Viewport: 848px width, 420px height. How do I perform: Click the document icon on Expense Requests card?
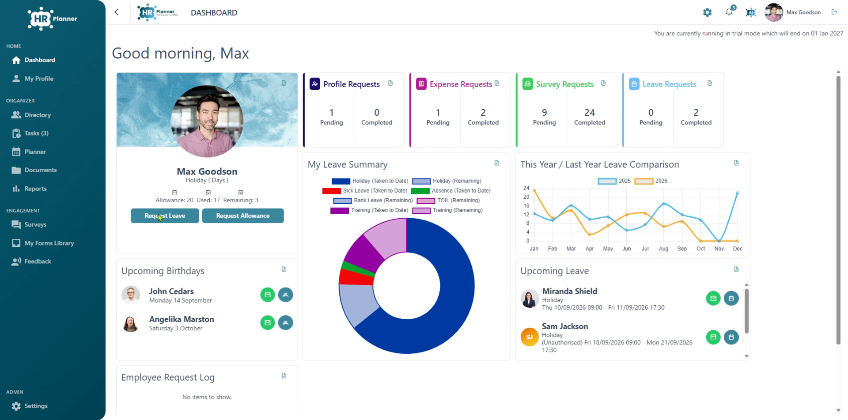point(497,83)
